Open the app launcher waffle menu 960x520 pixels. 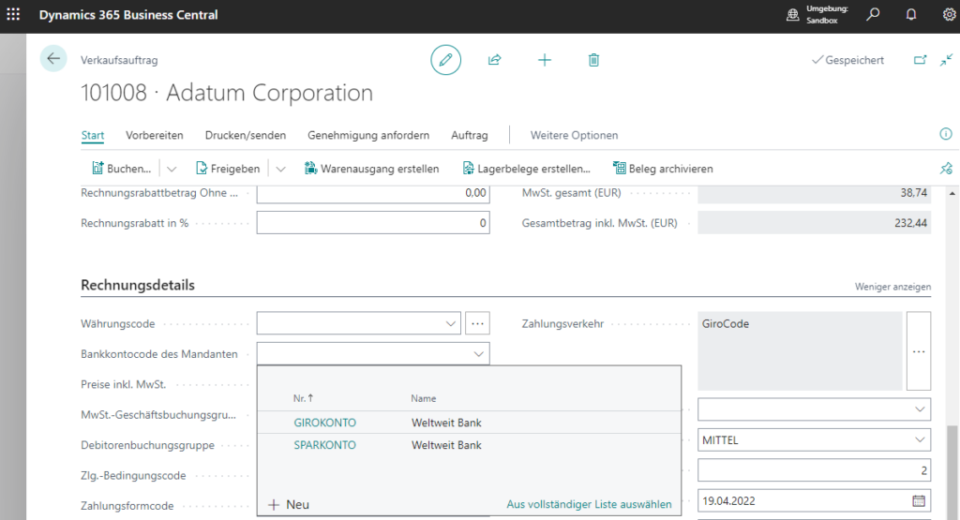click(x=13, y=15)
